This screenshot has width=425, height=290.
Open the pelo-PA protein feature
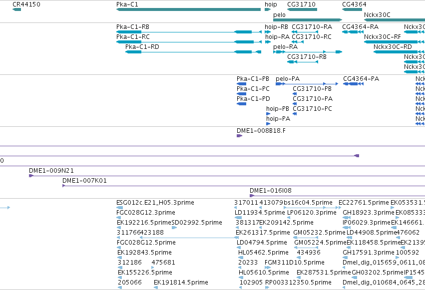tap(307, 84)
